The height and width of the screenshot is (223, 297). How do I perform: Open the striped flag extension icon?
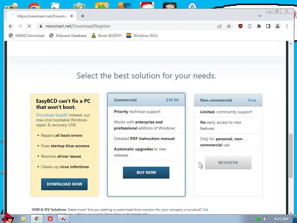(250, 26)
